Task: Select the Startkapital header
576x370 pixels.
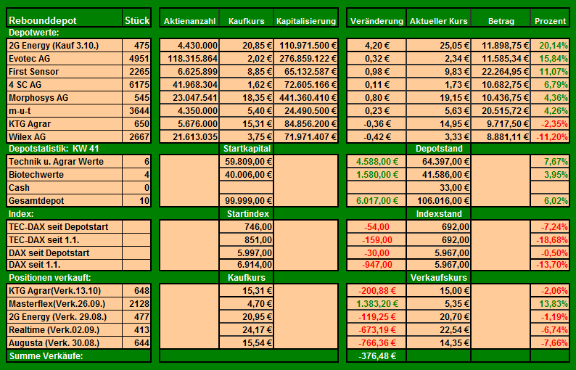Action: coord(247,149)
